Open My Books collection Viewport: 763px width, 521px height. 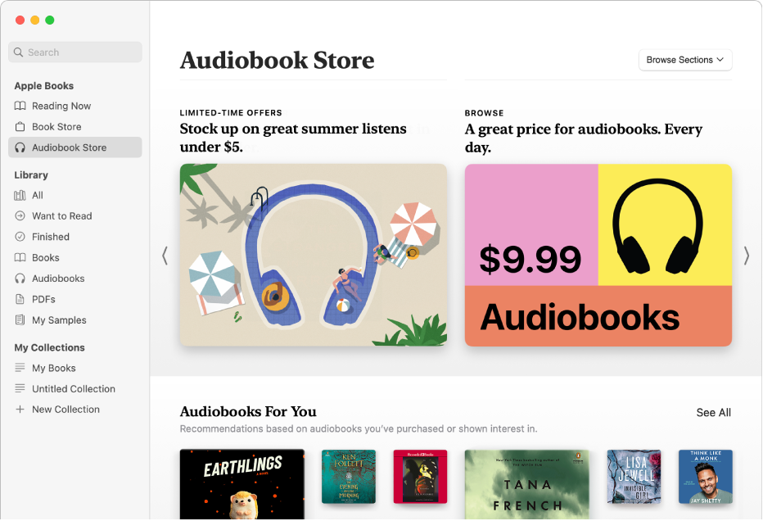point(53,368)
